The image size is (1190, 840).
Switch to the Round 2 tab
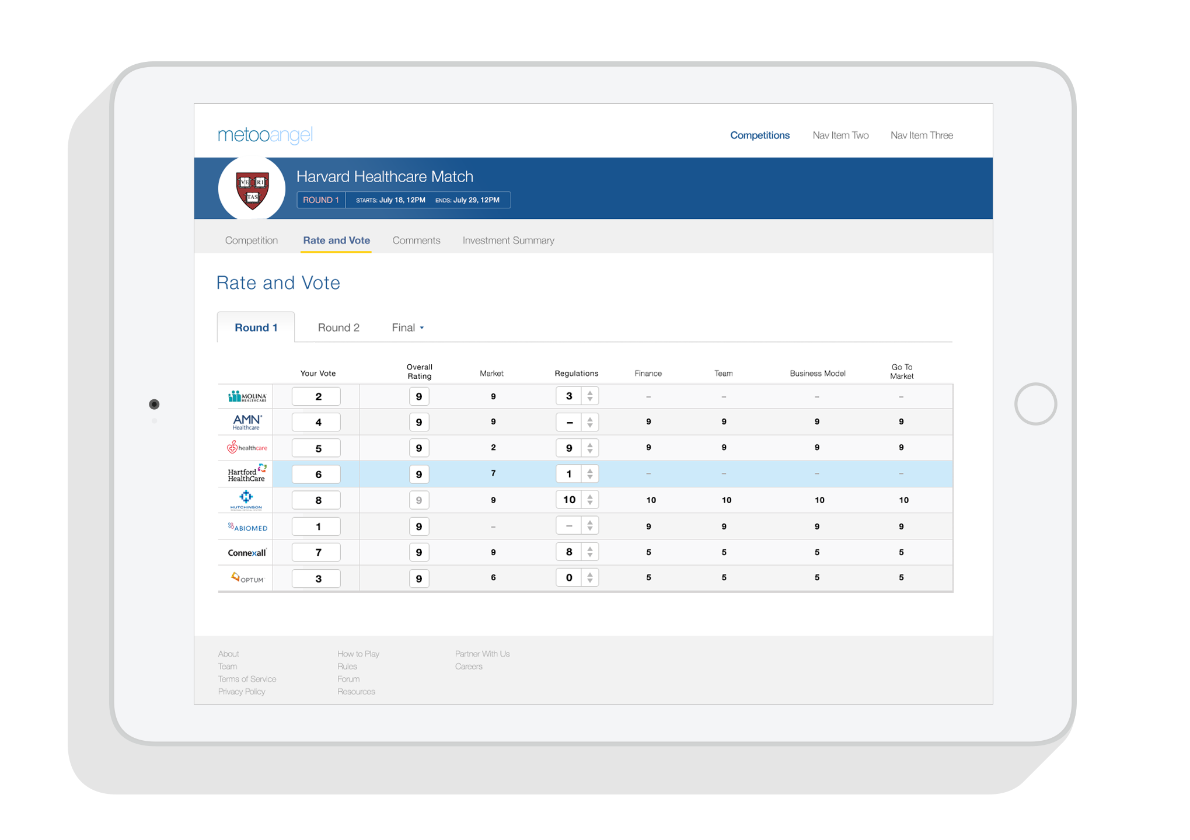[x=338, y=327]
